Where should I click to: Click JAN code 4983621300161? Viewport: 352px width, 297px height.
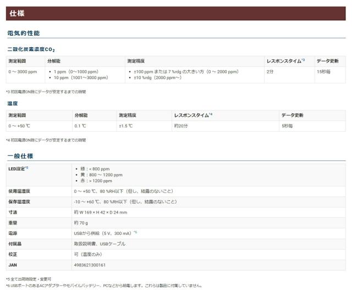pyautogui.click(x=90, y=265)
